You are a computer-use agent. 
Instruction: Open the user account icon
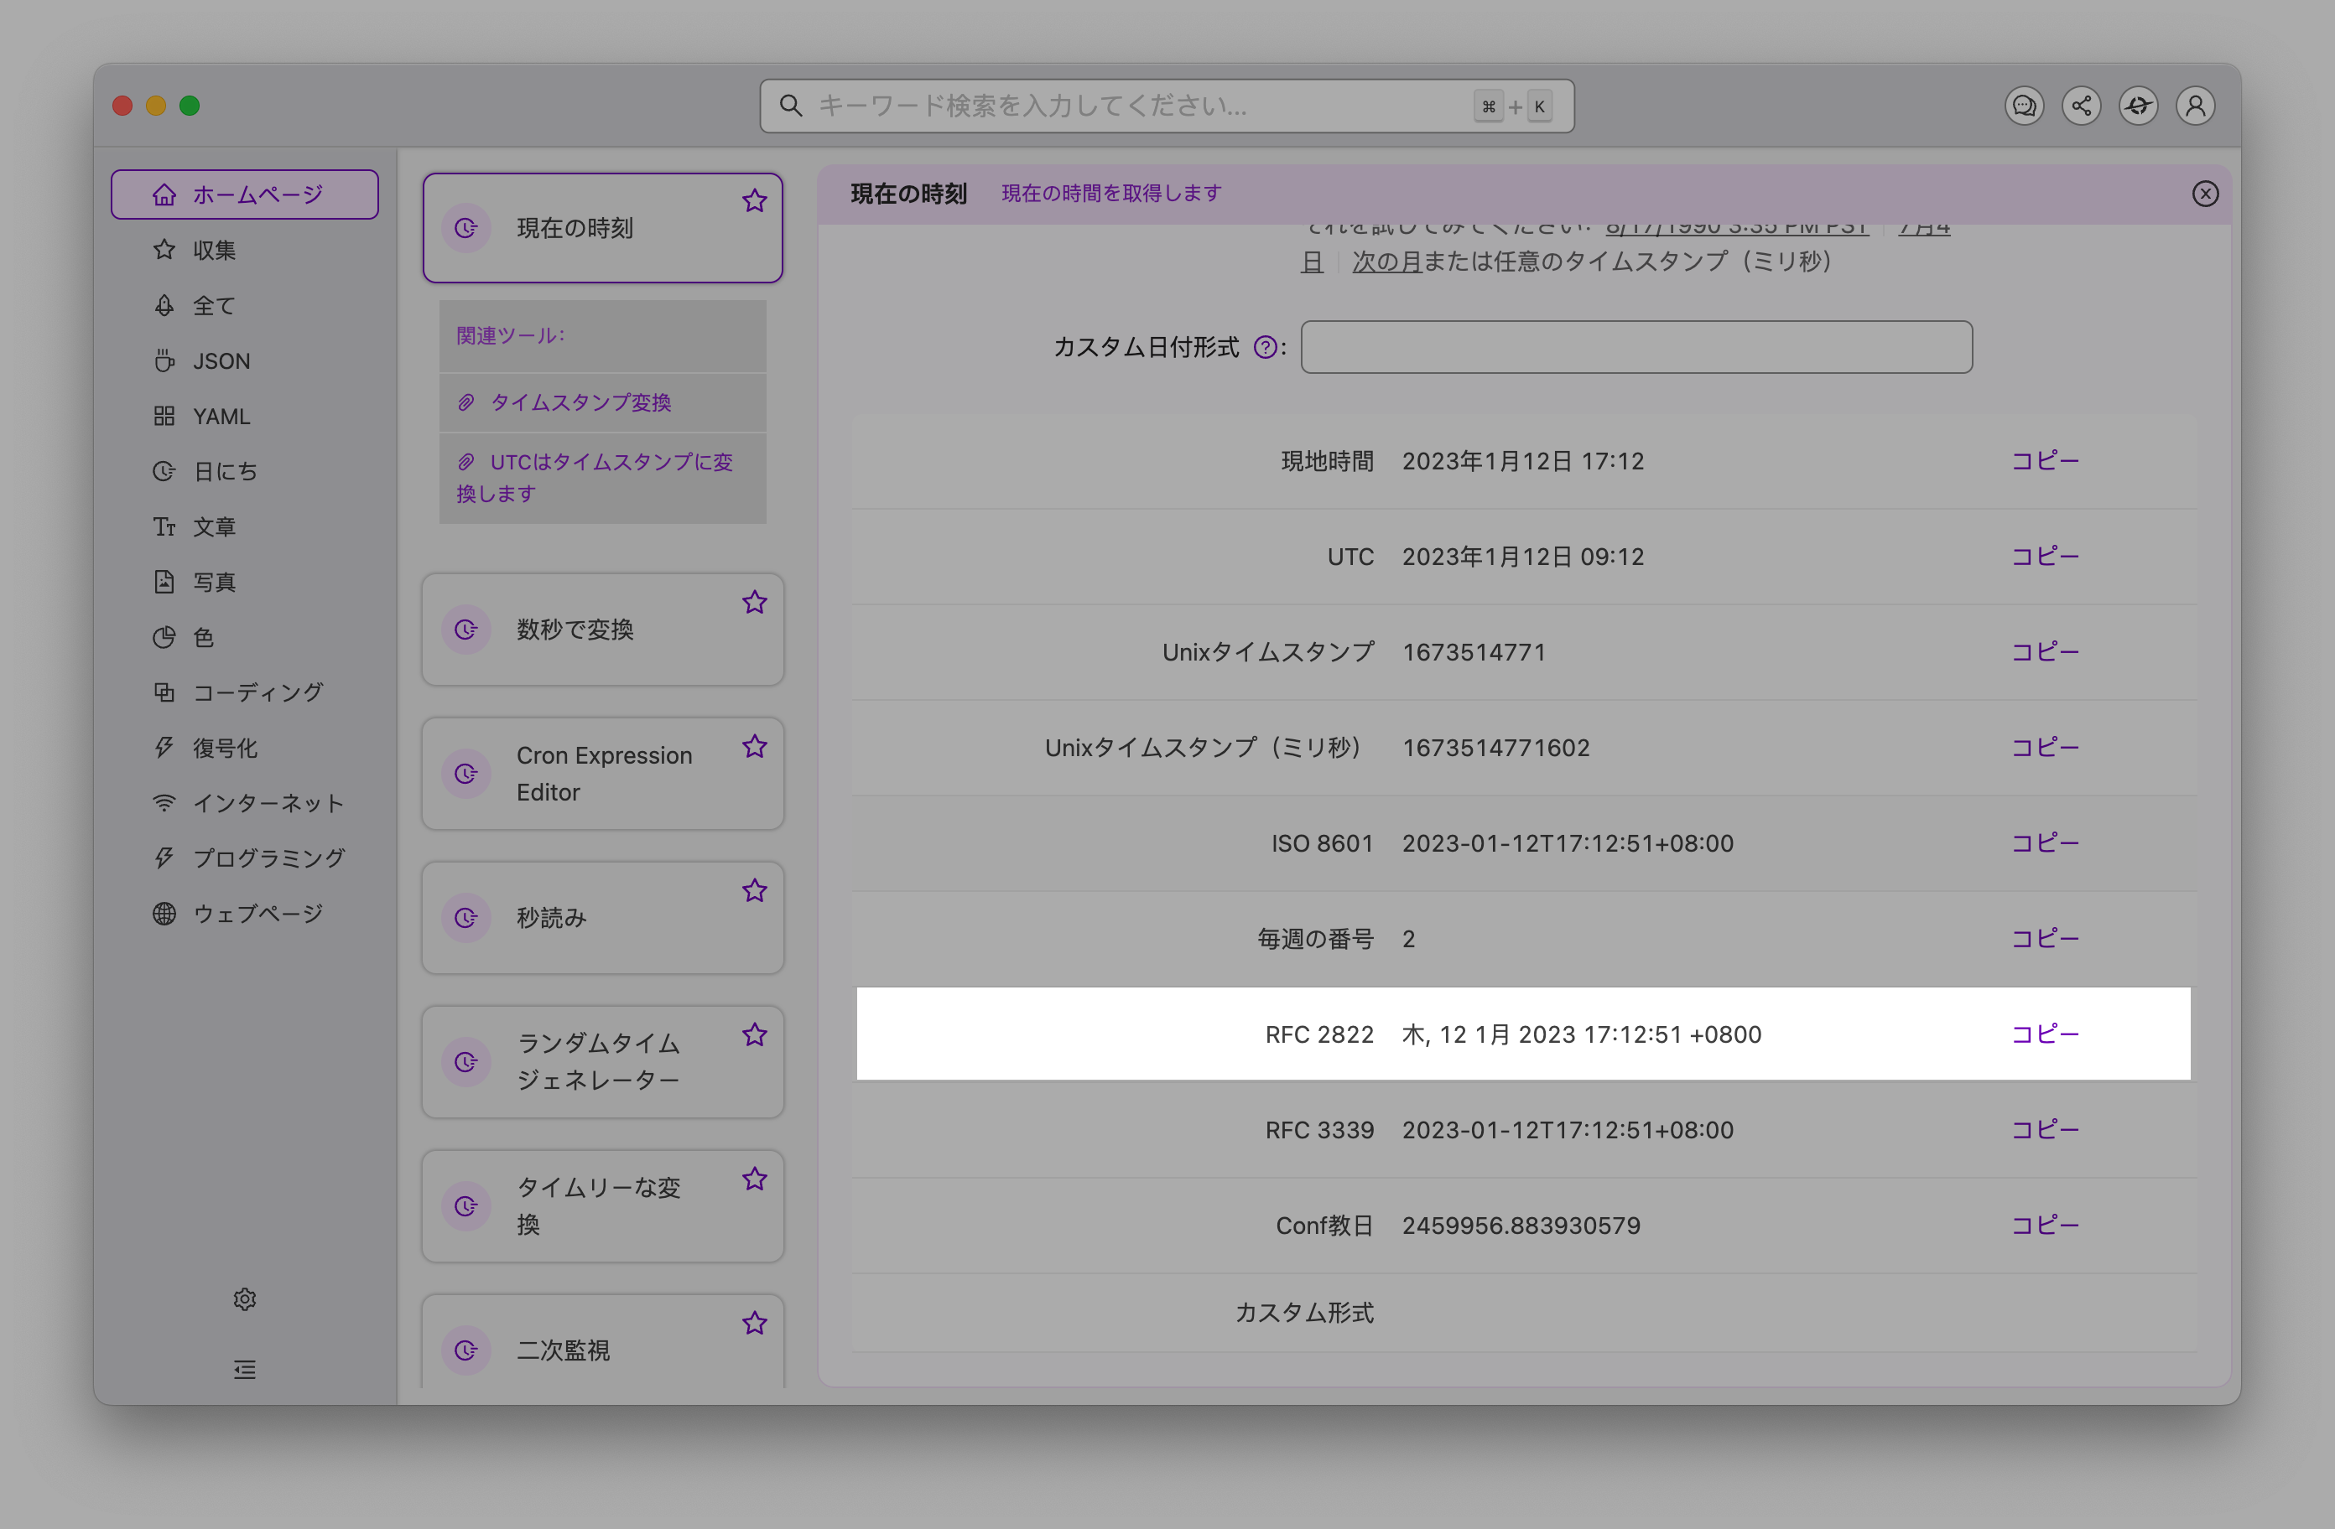2196,106
